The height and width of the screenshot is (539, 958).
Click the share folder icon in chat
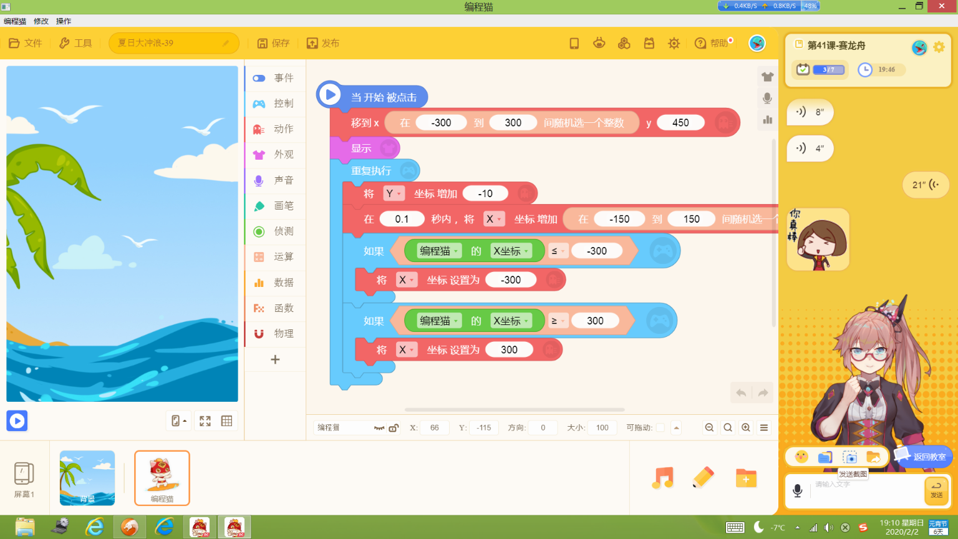pyautogui.click(x=873, y=457)
